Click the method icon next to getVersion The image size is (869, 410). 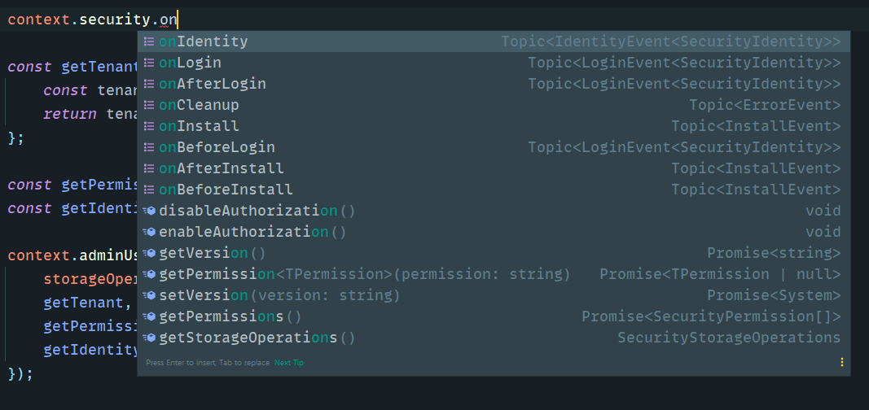[x=149, y=253]
